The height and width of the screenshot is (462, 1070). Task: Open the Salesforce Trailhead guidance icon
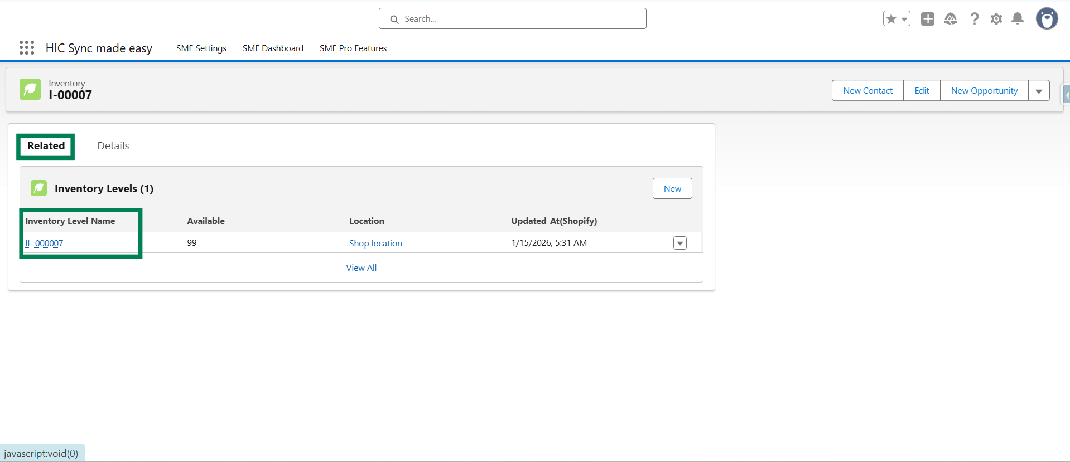pyautogui.click(x=951, y=19)
